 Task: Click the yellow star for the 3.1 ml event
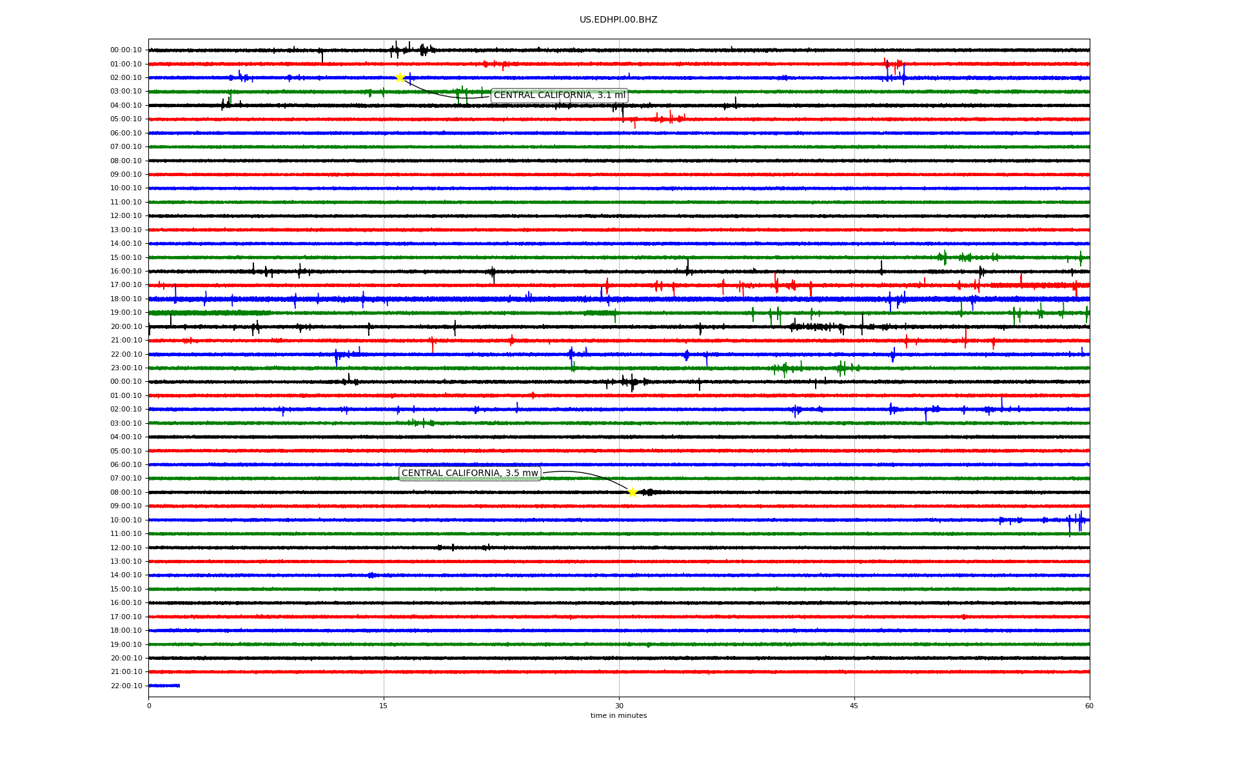[400, 77]
